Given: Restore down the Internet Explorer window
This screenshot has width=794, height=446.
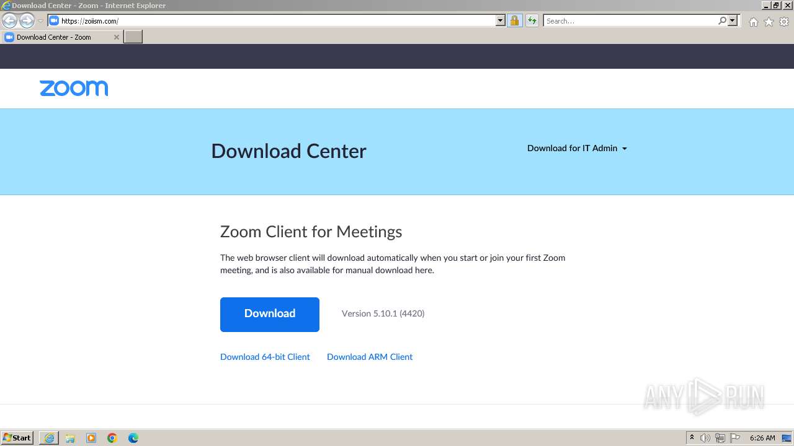Looking at the screenshot, I should 777,5.
